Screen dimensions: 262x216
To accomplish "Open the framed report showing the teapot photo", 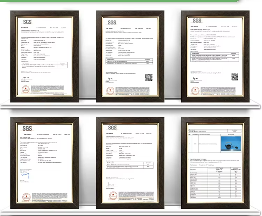I will pos(215,163).
